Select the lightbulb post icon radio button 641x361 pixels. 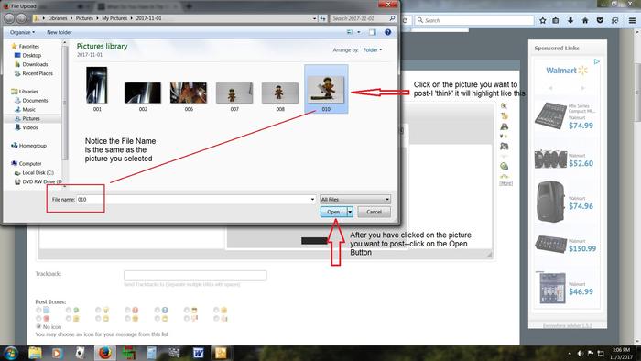(x=98, y=311)
